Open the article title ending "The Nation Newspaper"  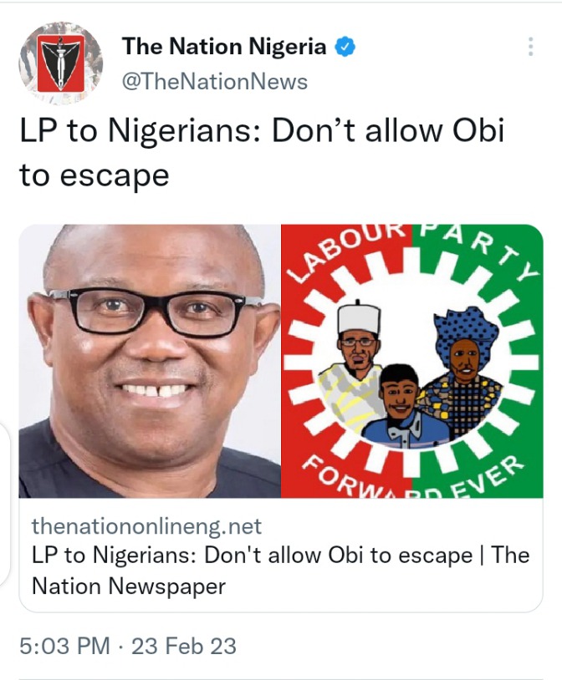pyautogui.click(x=280, y=571)
